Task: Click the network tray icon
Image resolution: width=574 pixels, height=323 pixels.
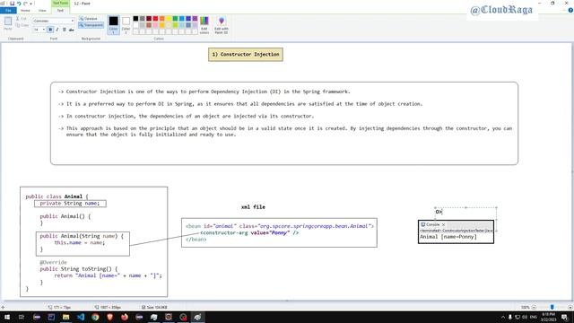Action: click(x=517, y=317)
